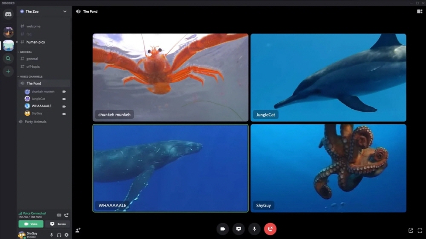Open User Settings gear icon
The width and height of the screenshot is (426, 239).
pos(66,235)
